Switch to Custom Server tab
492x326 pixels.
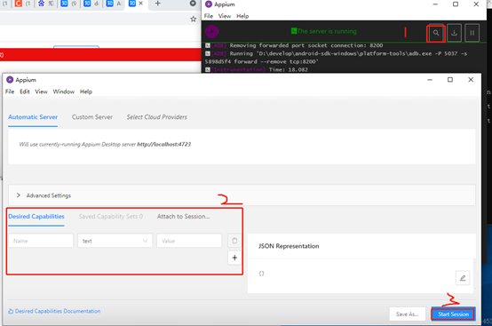coord(92,117)
